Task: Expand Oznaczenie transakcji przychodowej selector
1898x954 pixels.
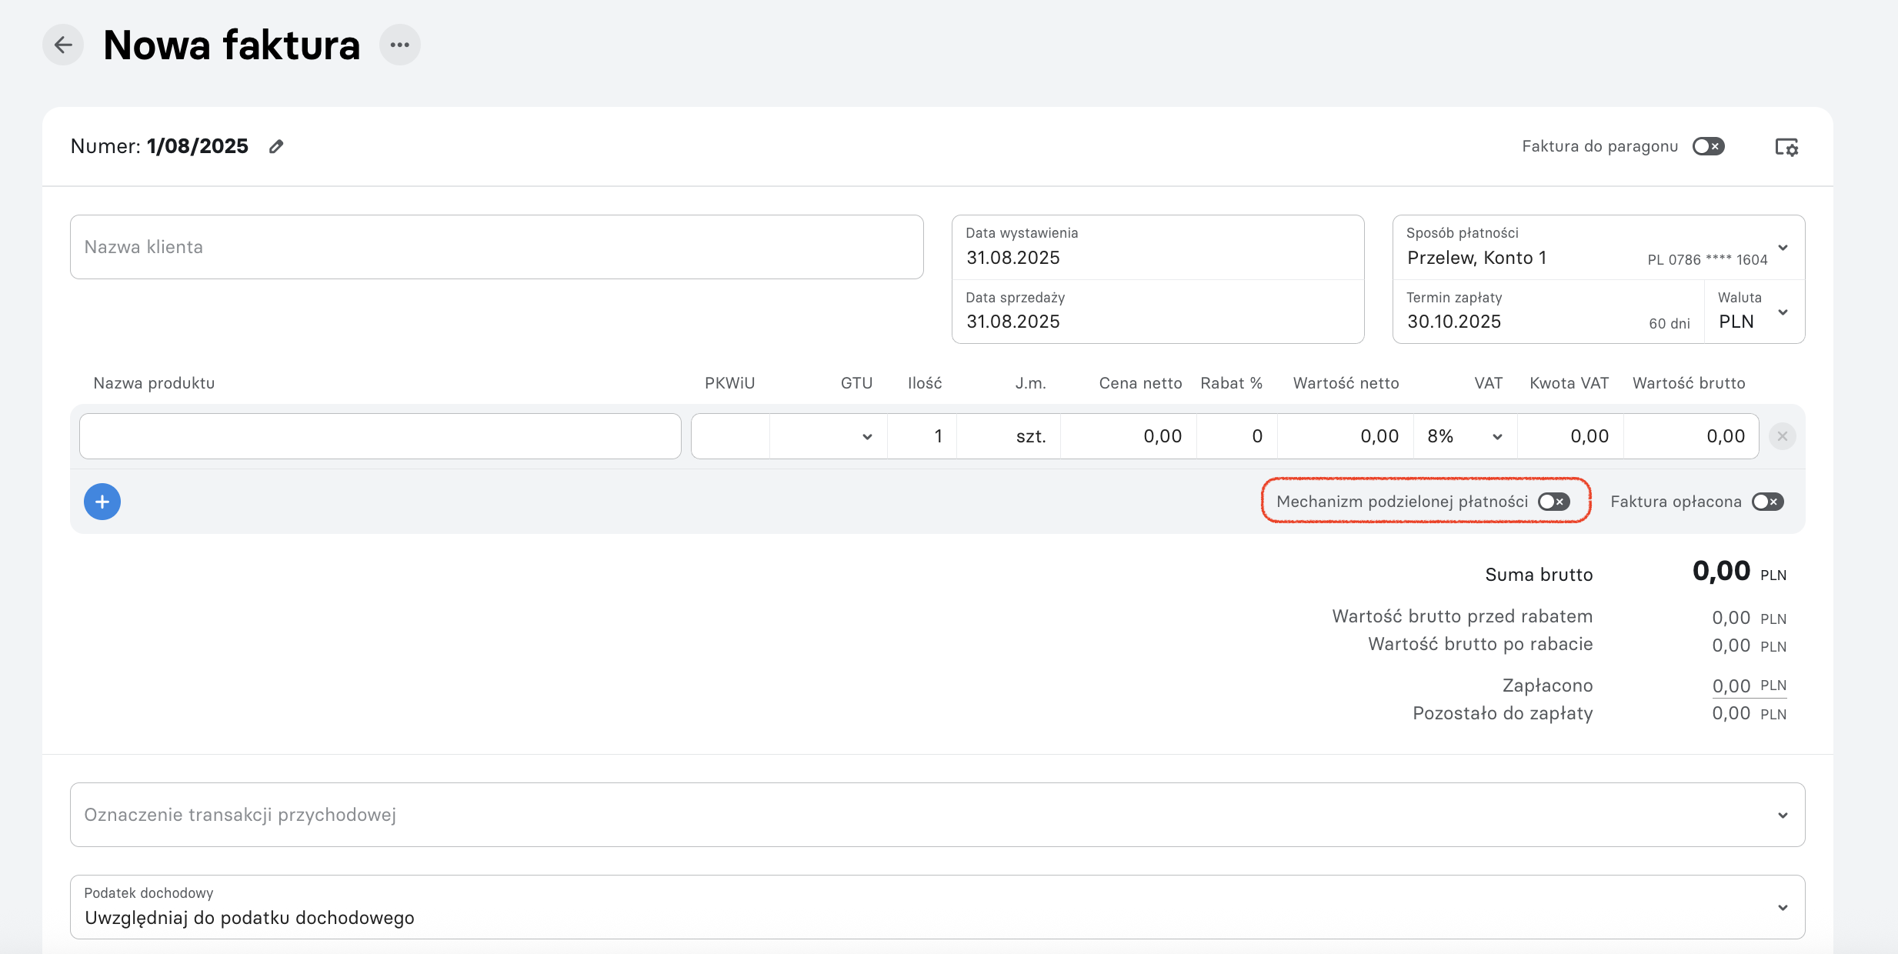Action: coord(937,815)
